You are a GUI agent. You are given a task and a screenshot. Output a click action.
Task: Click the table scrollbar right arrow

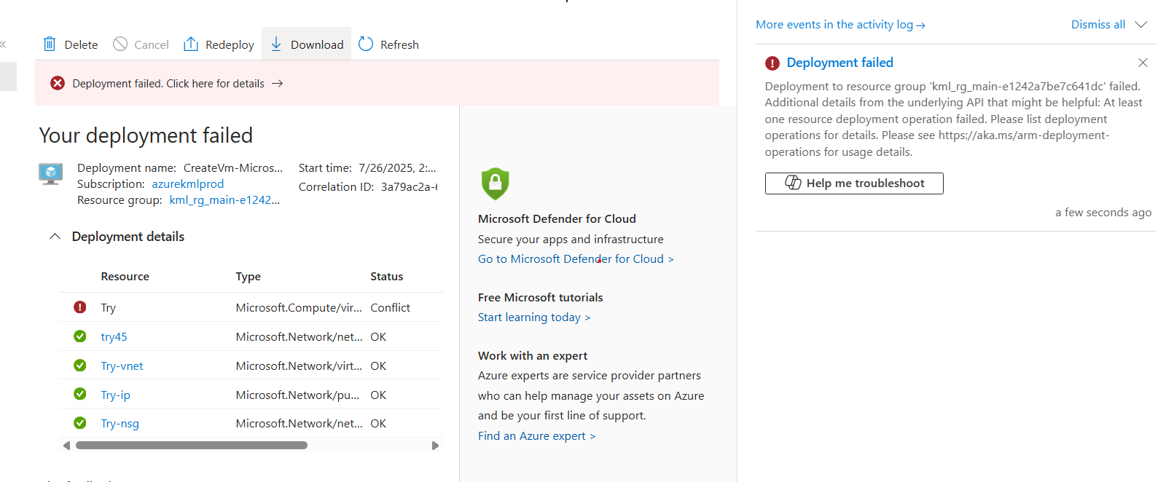(436, 446)
